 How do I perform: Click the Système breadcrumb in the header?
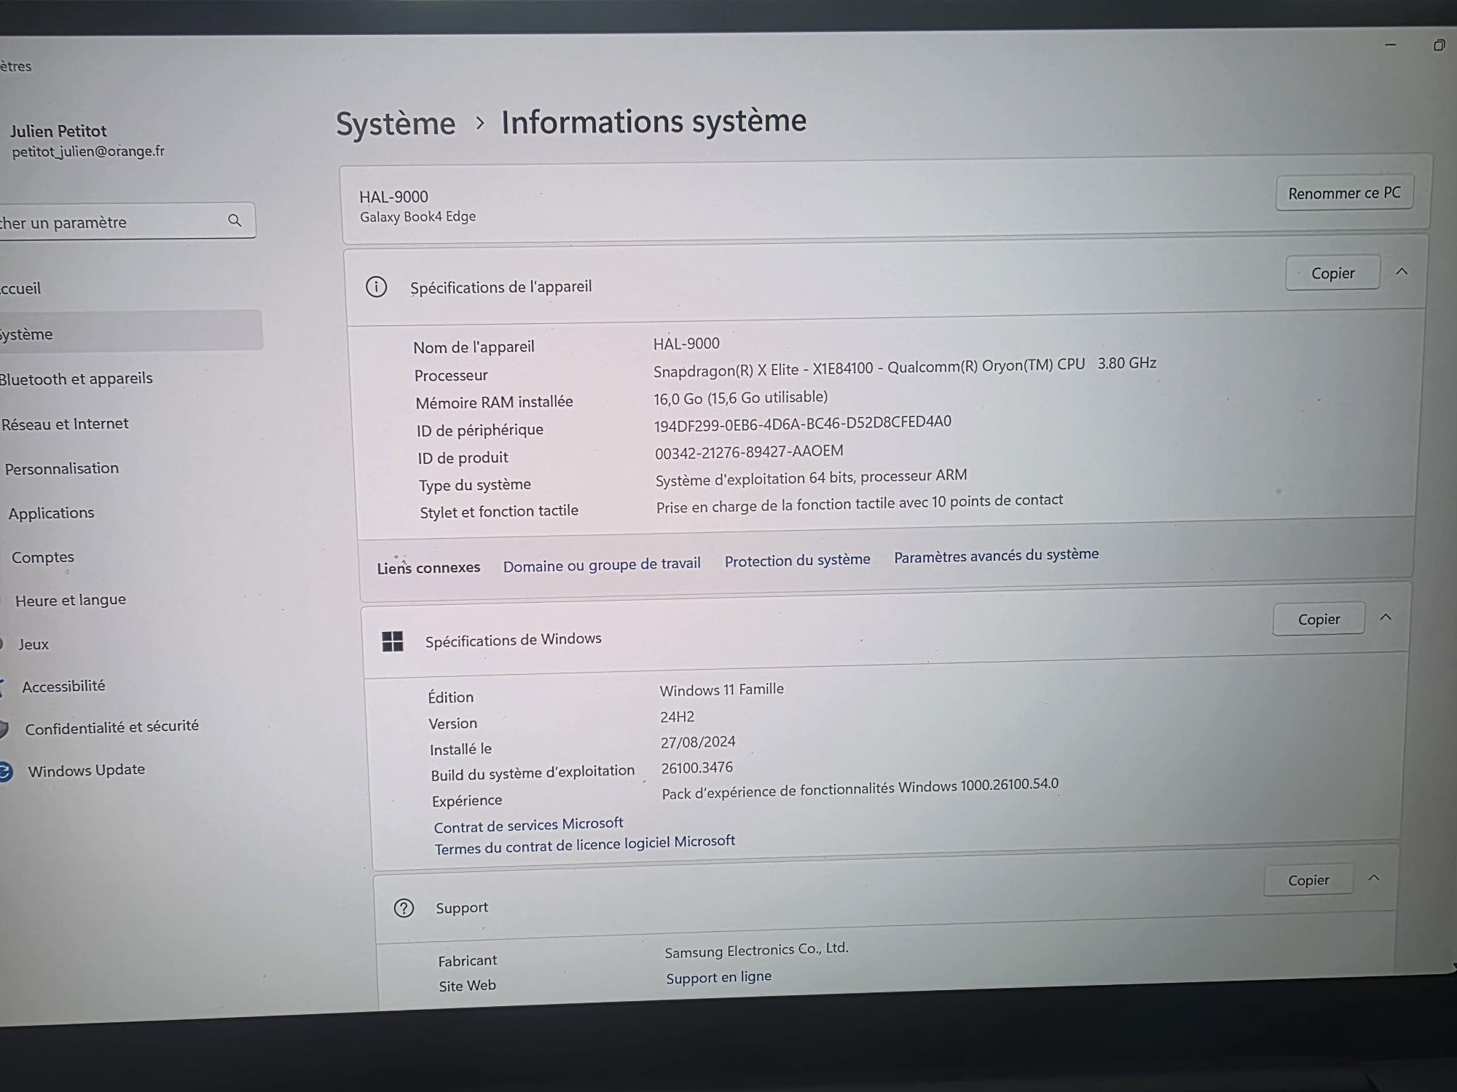point(396,124)
